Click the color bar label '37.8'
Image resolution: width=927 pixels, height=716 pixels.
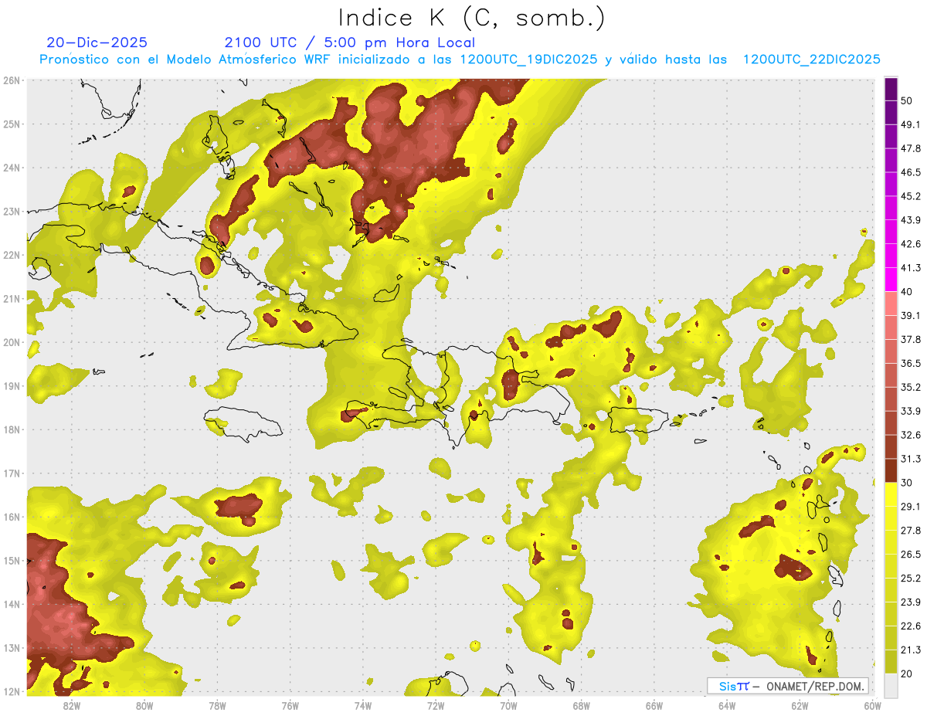pos(910,340)
